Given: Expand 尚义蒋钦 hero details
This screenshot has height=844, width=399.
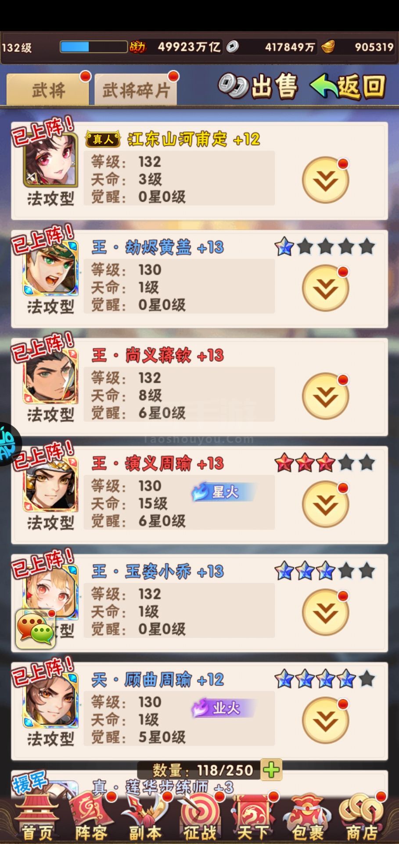Looking at the screenshot, I should click(325, 396).
